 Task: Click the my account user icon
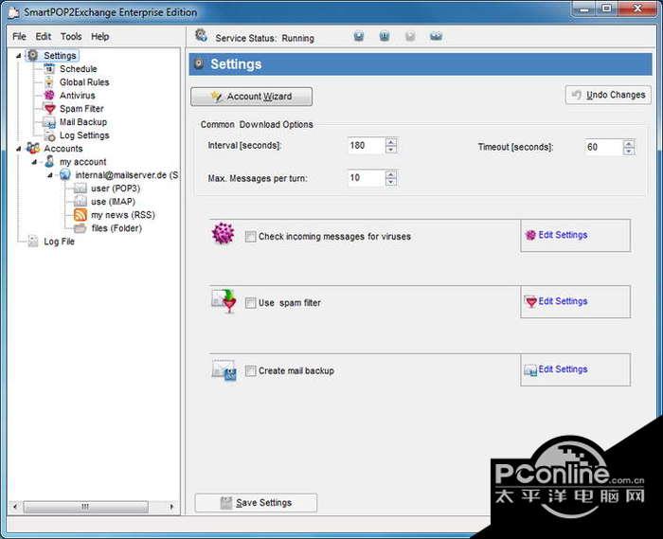pos(49,161)
